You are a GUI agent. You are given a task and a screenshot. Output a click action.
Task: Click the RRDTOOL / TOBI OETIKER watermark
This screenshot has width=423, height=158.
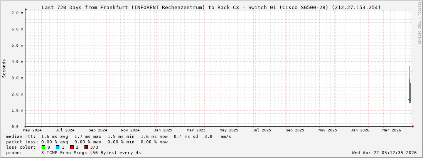[x=419, y=23]
